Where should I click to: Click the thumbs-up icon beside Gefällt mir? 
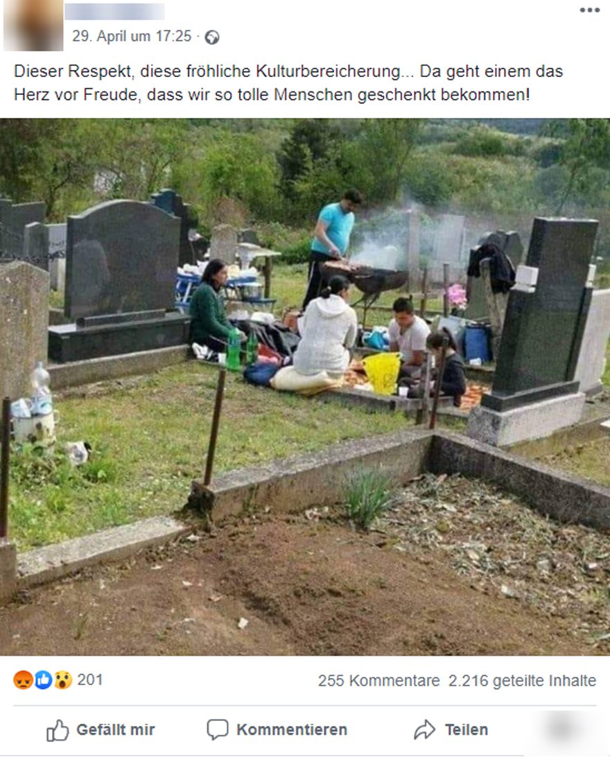pyautogui.click(x=58, y=730)
